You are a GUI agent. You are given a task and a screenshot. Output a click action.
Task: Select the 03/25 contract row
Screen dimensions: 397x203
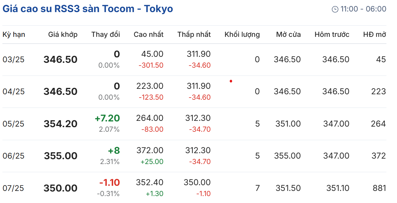13,60
